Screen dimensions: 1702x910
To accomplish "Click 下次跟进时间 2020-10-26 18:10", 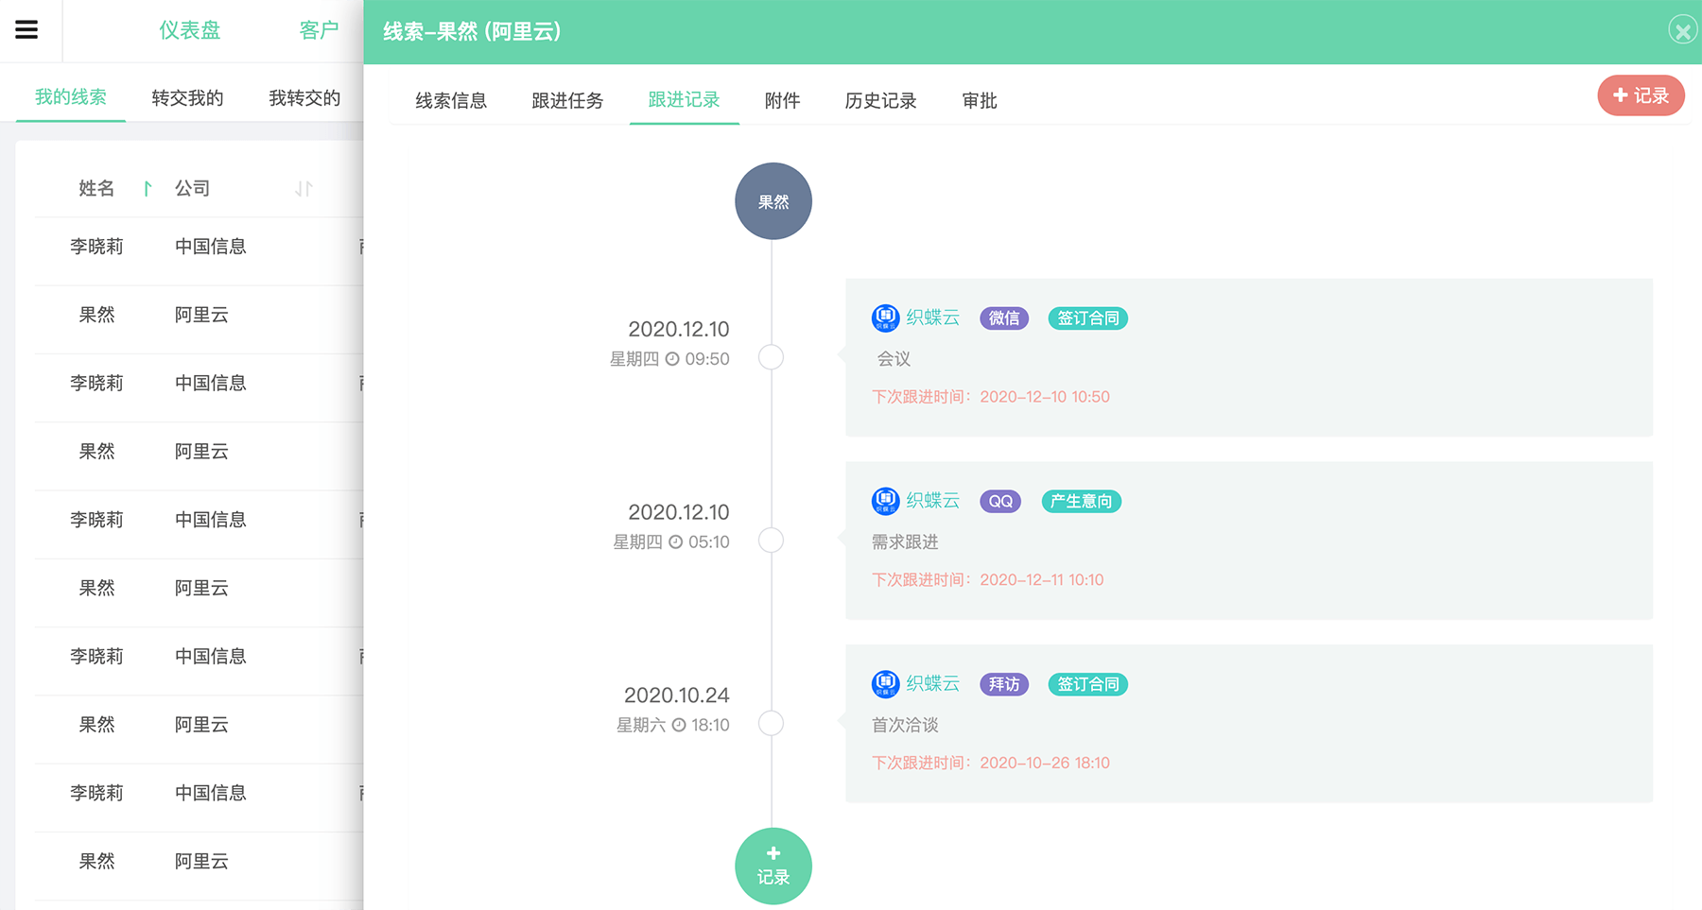I will pyautogui.click(x=990, y=763).
